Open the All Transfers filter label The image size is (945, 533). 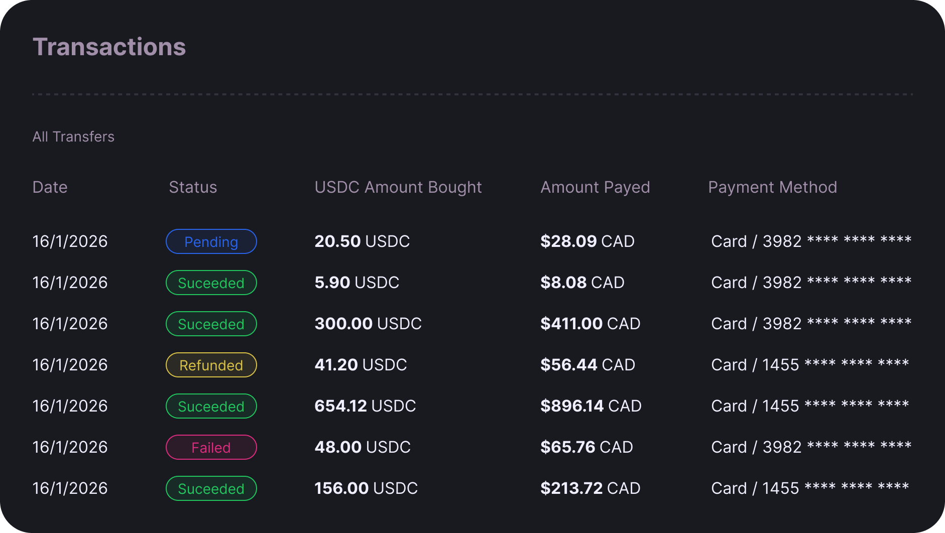(x=73, y=137)
